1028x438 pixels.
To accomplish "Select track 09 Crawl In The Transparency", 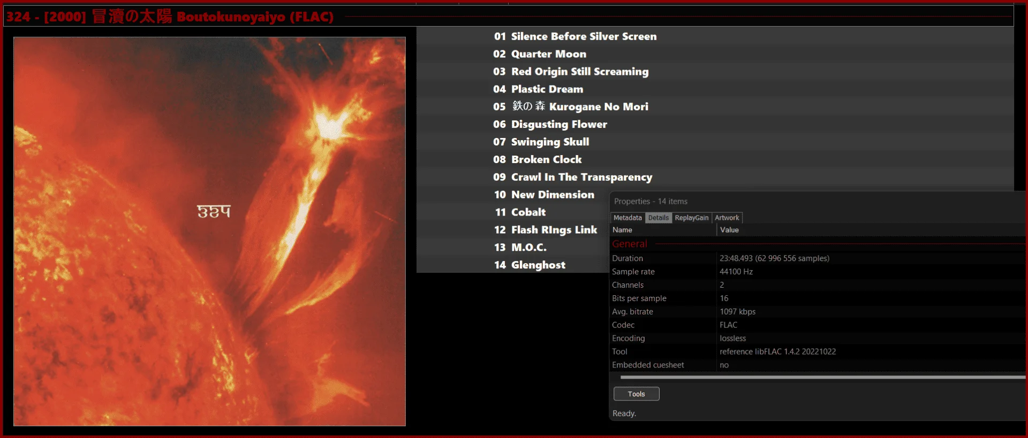I will point(715,178).
